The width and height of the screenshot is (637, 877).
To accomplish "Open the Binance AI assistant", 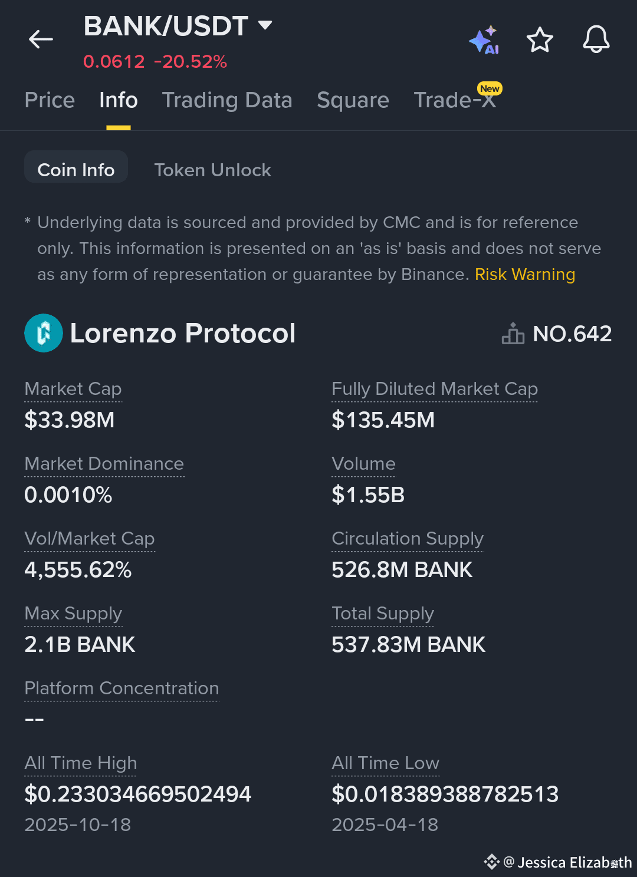I will (x=484, y=39).
